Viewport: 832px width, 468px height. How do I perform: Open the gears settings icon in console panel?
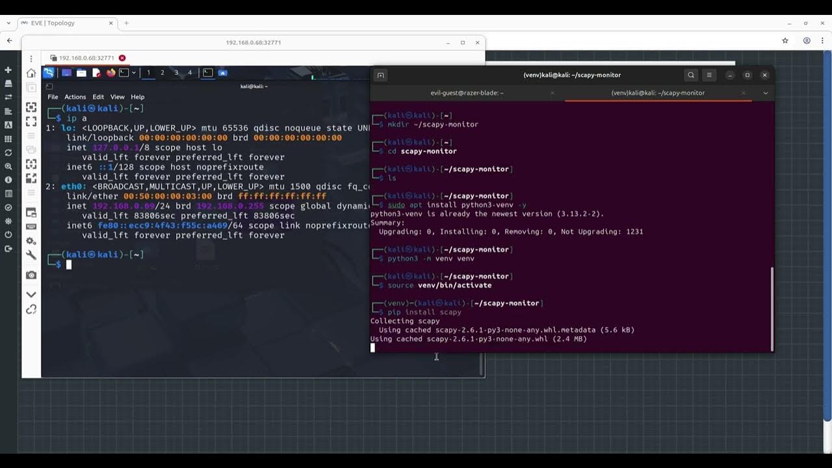(31, 241)
